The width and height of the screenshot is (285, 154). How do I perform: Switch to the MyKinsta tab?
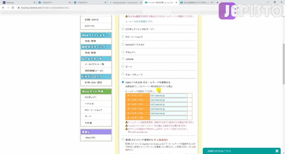tap(18, 3)
